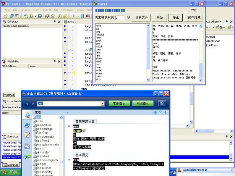Close the 金山词霸2007消息 popup
235x176 pixels.
(x=232, y=170)
